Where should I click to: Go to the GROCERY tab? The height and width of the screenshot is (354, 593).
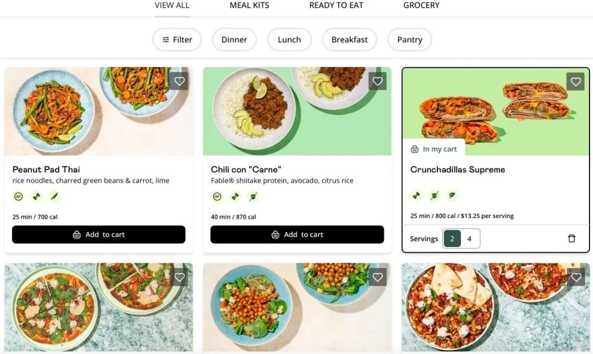[x=421, y=6]
